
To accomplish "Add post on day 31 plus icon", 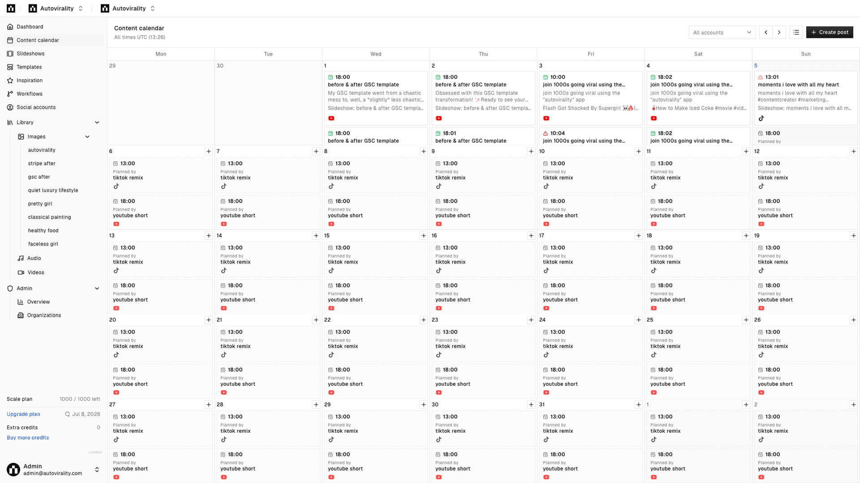I will (639, 405).
